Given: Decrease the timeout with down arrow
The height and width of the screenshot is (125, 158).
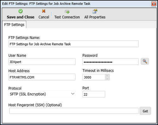Looking at the screenshot, I should [107, 79].
